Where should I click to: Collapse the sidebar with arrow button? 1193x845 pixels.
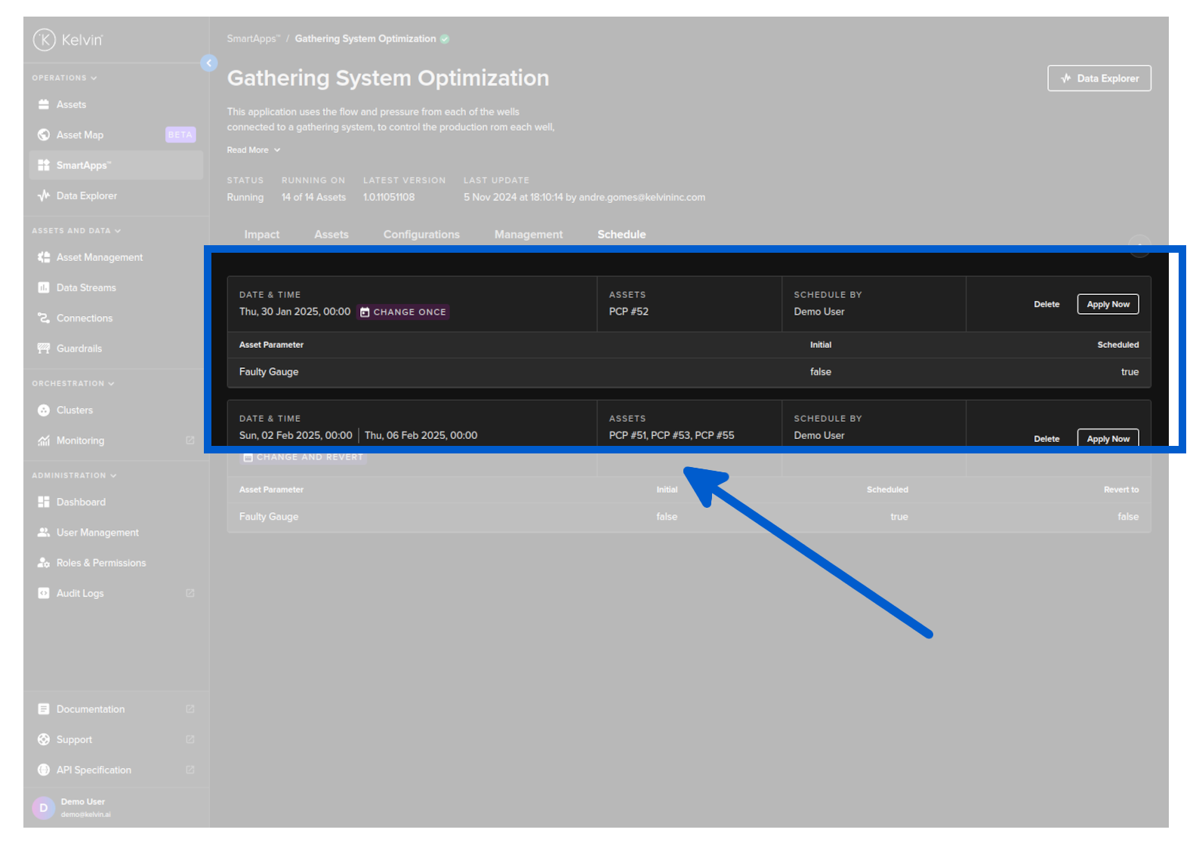click(x=209, y=63)
